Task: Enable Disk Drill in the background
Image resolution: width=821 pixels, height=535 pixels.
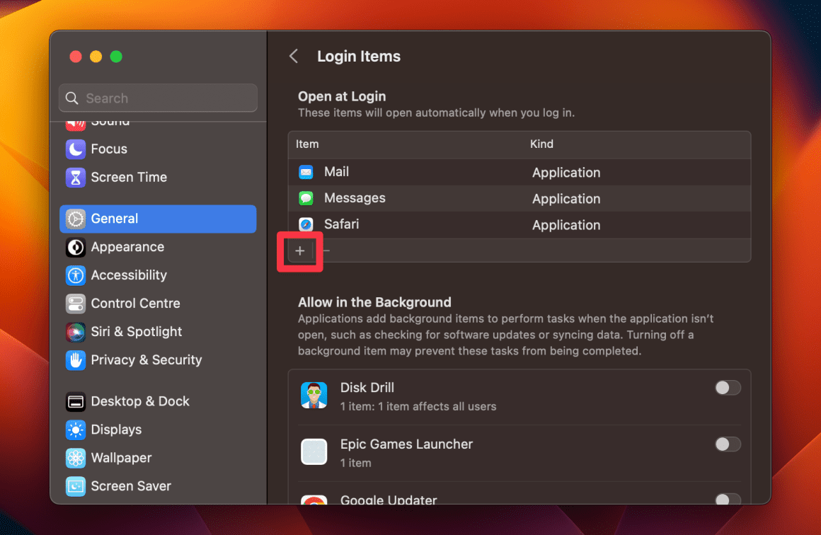Action: (x=728, y=388)
